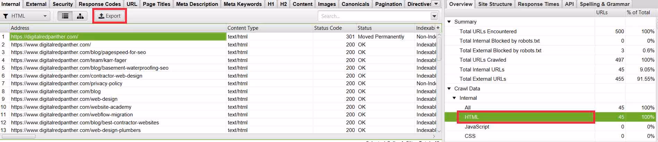The width and height of the screenshot is (658, 142).
Task: Switch to Overview tab in right panel
Action: click(461, 4)
